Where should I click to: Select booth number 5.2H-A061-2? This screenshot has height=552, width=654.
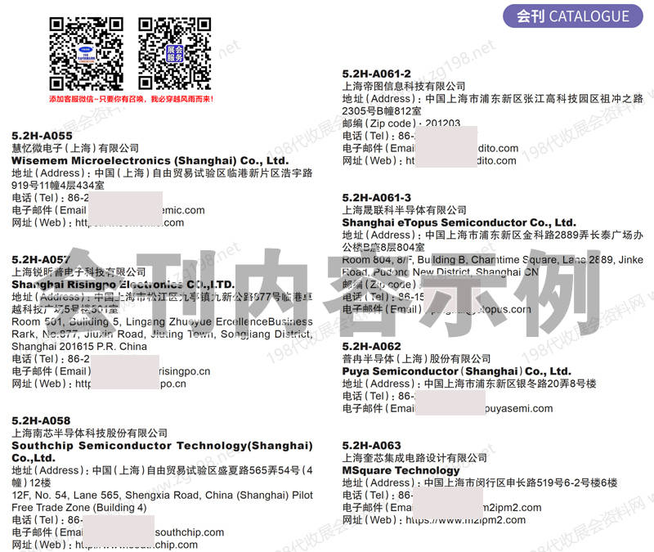(x=376, y=74)
